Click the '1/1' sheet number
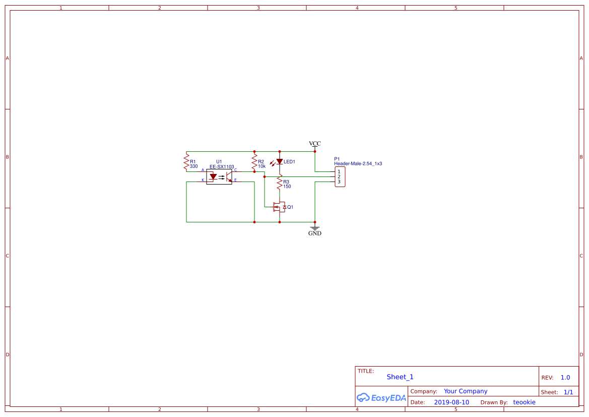Screen dimensions: 589x417 (x=568, y=392)
